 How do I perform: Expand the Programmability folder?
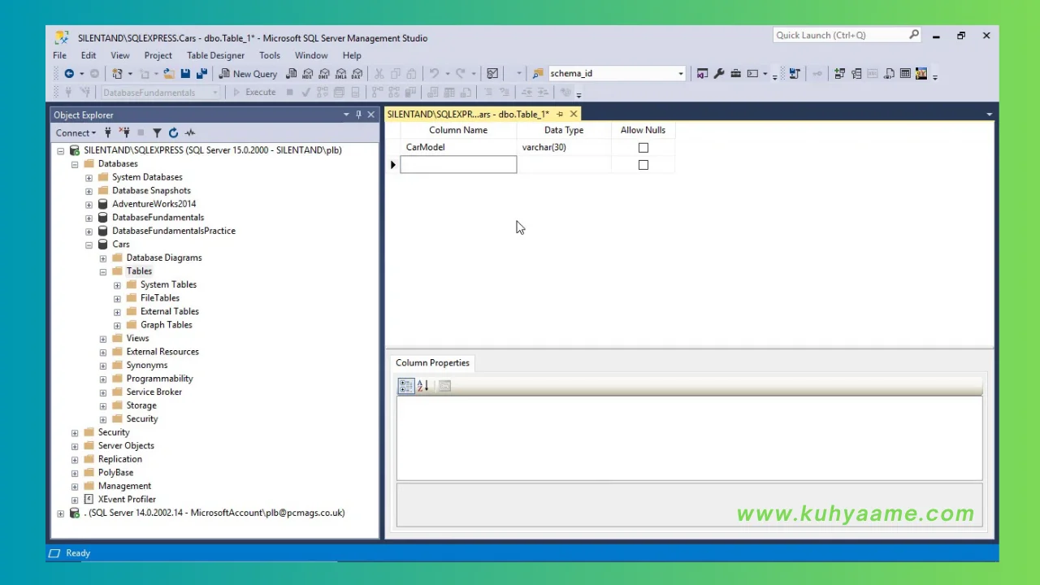click(103, 379)
